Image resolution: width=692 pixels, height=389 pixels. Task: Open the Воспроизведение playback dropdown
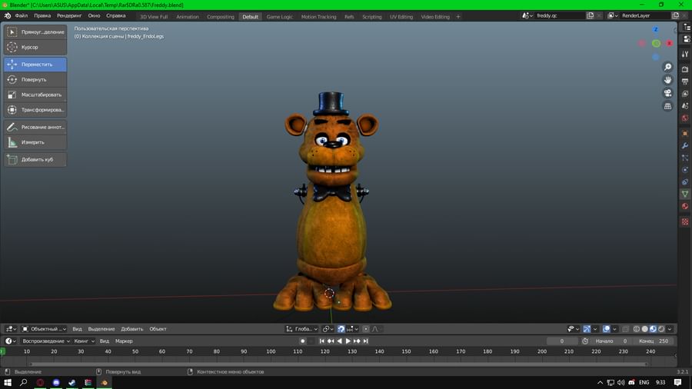pyautogui.click(x=46, y=341)
